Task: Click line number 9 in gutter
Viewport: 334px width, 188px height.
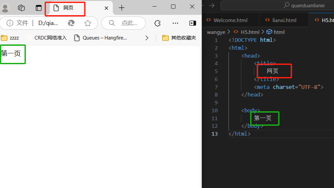Action: click(216, 103)
